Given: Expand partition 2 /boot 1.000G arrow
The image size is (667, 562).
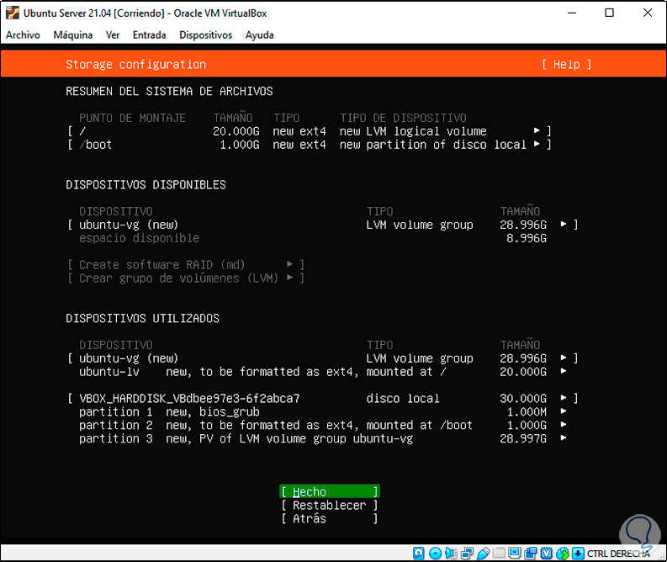Looking at the screenshot, I should coord(564,425).
